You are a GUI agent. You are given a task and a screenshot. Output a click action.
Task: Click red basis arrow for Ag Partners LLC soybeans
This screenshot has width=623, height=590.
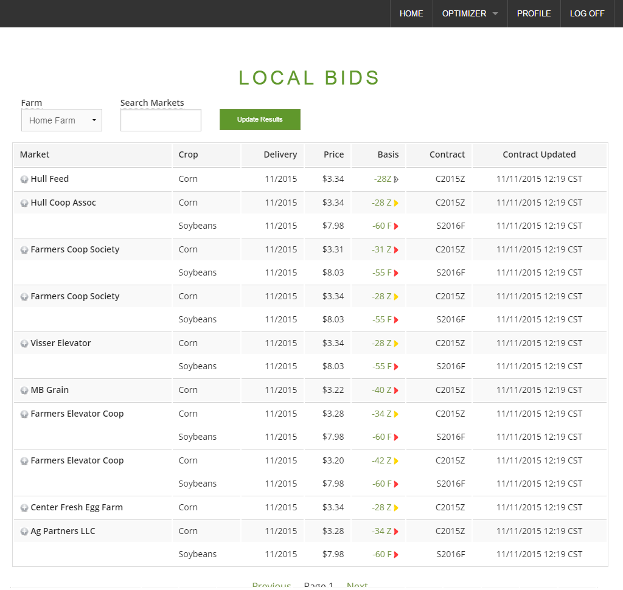[x=396, y=555]
